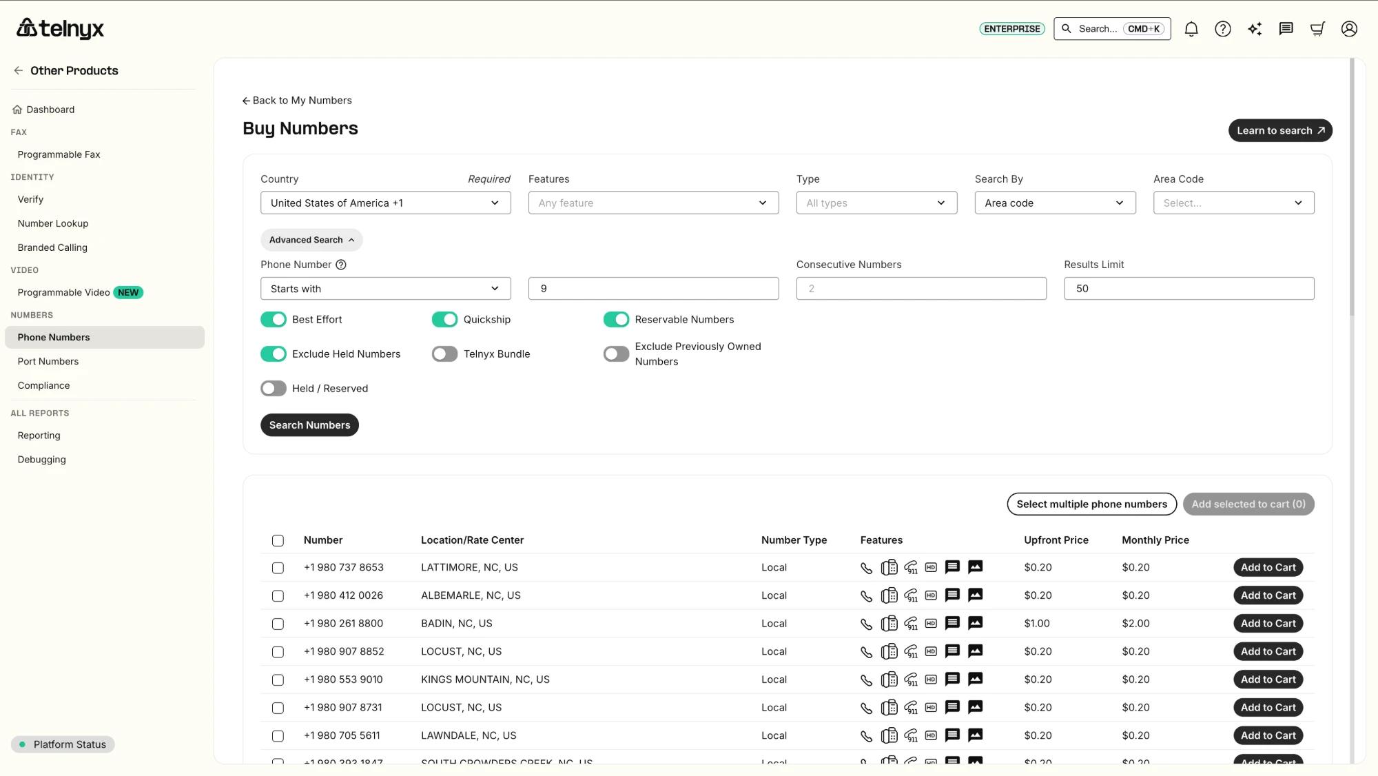Click MMS image icon for +1 980 907 8731
Image resolution: width=1378 pixels, height=776 pixels.
click(x=975, y=707)
